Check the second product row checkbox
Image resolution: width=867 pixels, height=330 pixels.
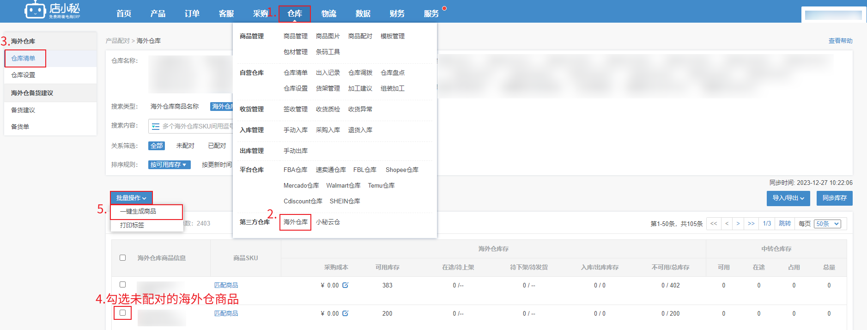[x=122, y=313]
